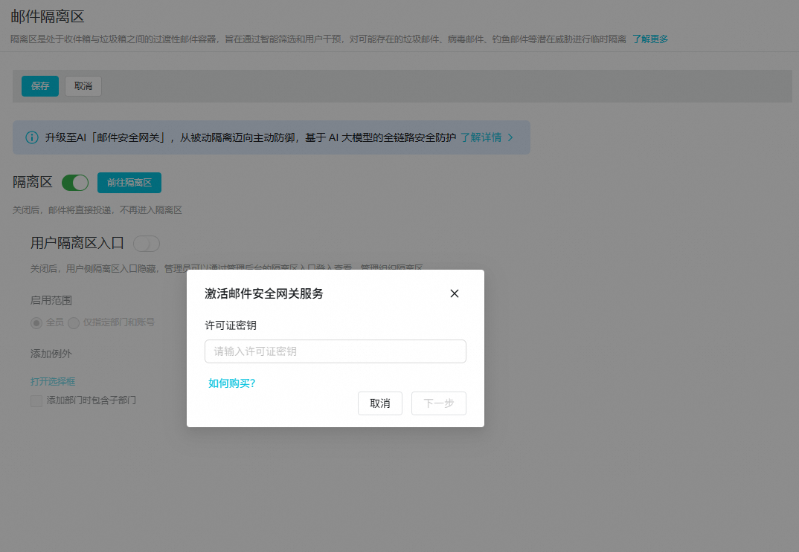
Task: Click the 下一步 button
Action: click(x=439, y=403)
